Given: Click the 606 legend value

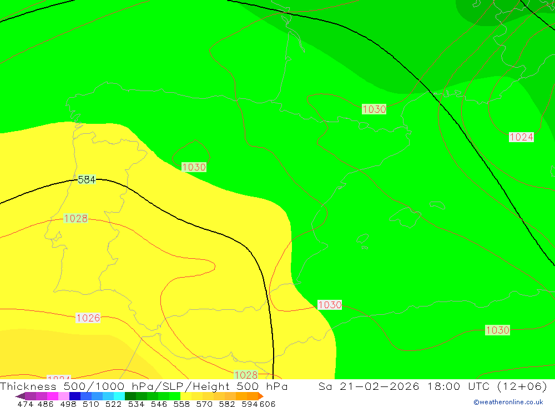Looking at the screenshot, I should [x=268, y=404].
